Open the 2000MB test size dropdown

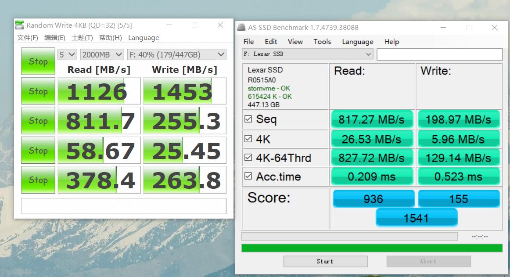click(102, 54)
